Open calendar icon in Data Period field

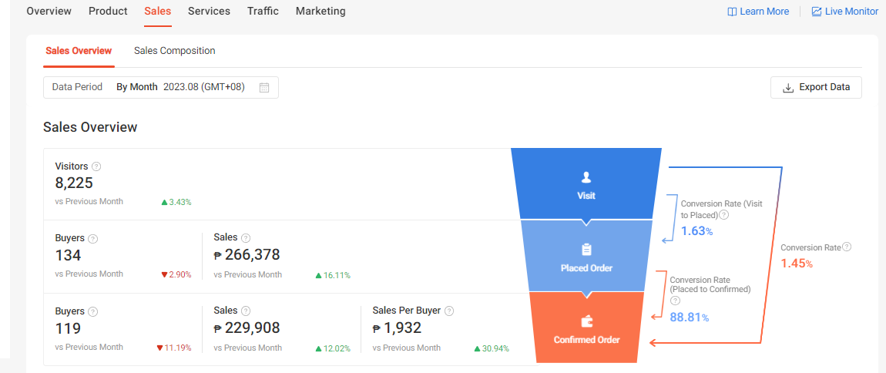(264, 88)
